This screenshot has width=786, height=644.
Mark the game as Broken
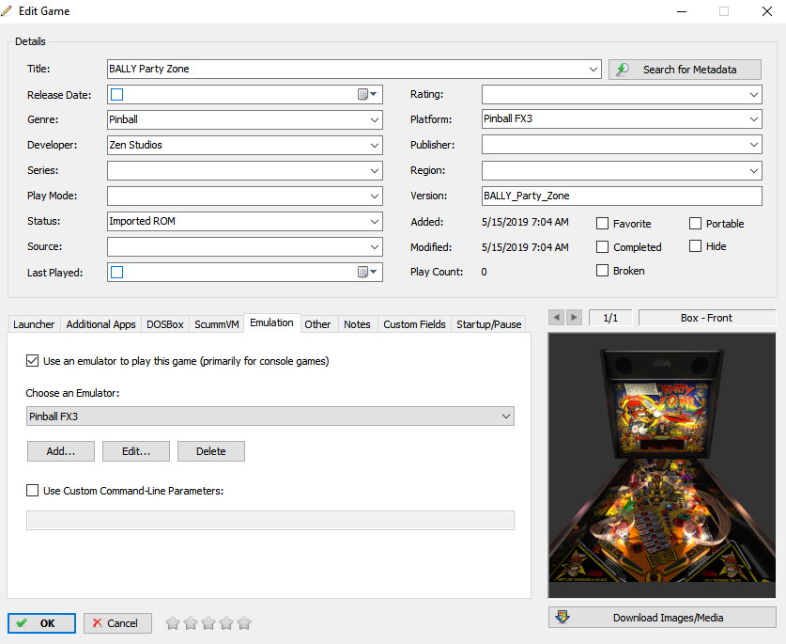[602, 271]
